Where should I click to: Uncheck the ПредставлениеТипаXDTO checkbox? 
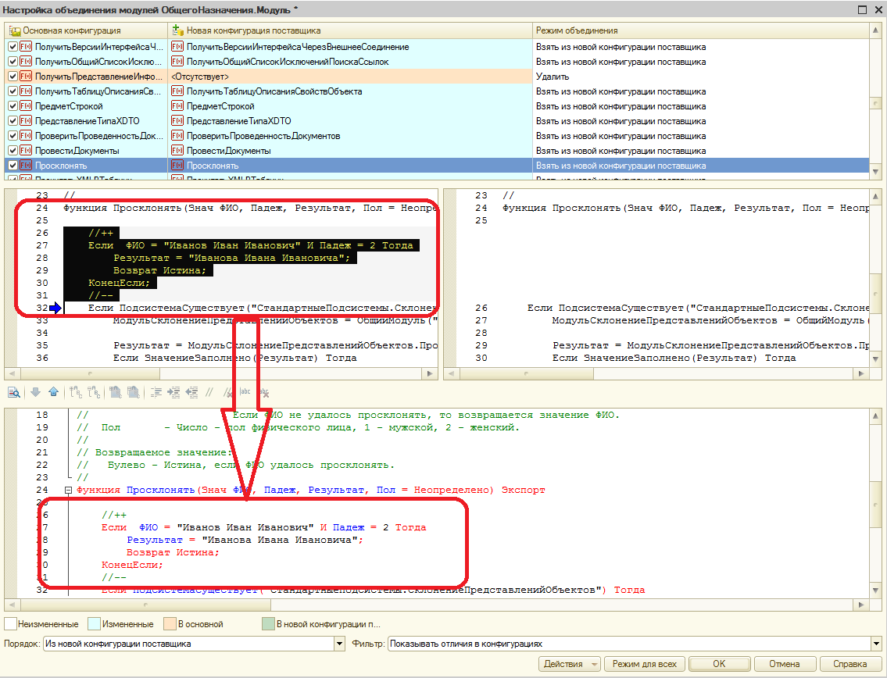pos(13,121)
